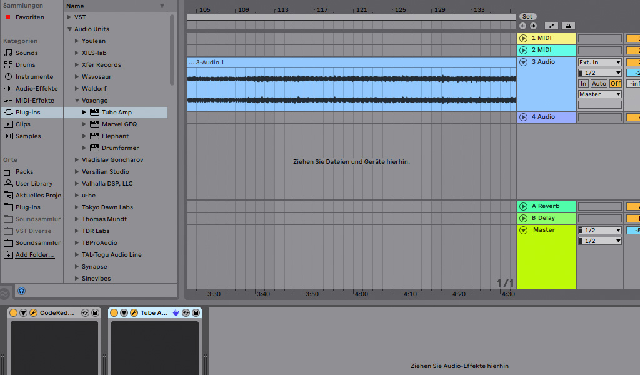Viewport: 640px width, 375px height.
Task: Click the Instrumente category clock icon
Action: pos(8,76)
